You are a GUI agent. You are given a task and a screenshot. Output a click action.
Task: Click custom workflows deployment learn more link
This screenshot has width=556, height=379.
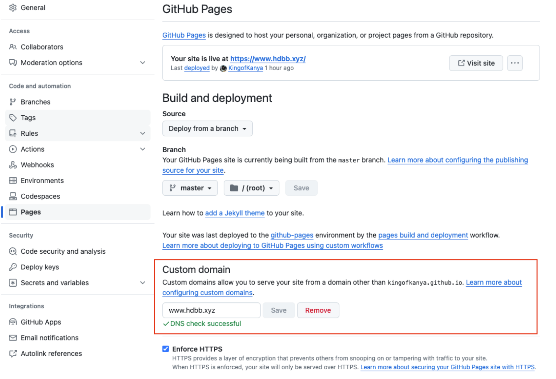tap(272, 245)
